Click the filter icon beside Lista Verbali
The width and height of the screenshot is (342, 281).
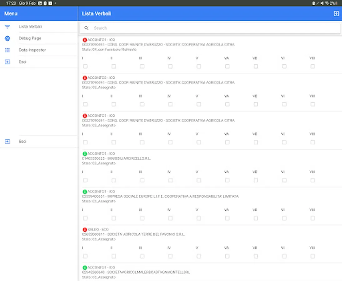click(7, 27)
